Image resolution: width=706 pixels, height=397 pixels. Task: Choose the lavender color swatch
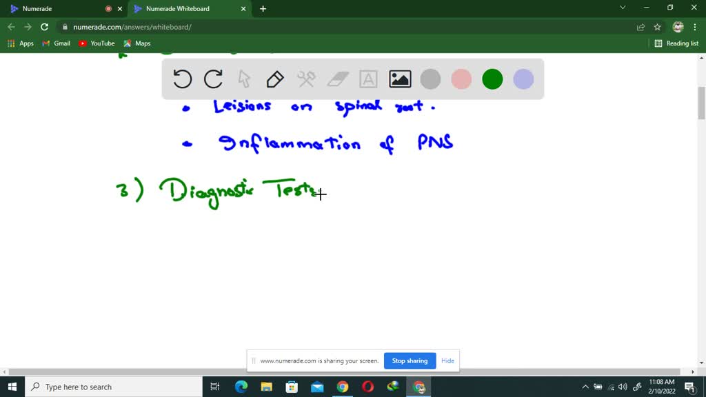[x=524, y=79]
